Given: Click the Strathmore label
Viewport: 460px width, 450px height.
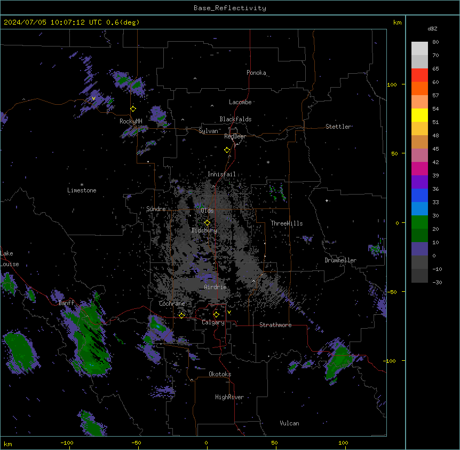Looking at the screenshot, I should tap(275, 325).
